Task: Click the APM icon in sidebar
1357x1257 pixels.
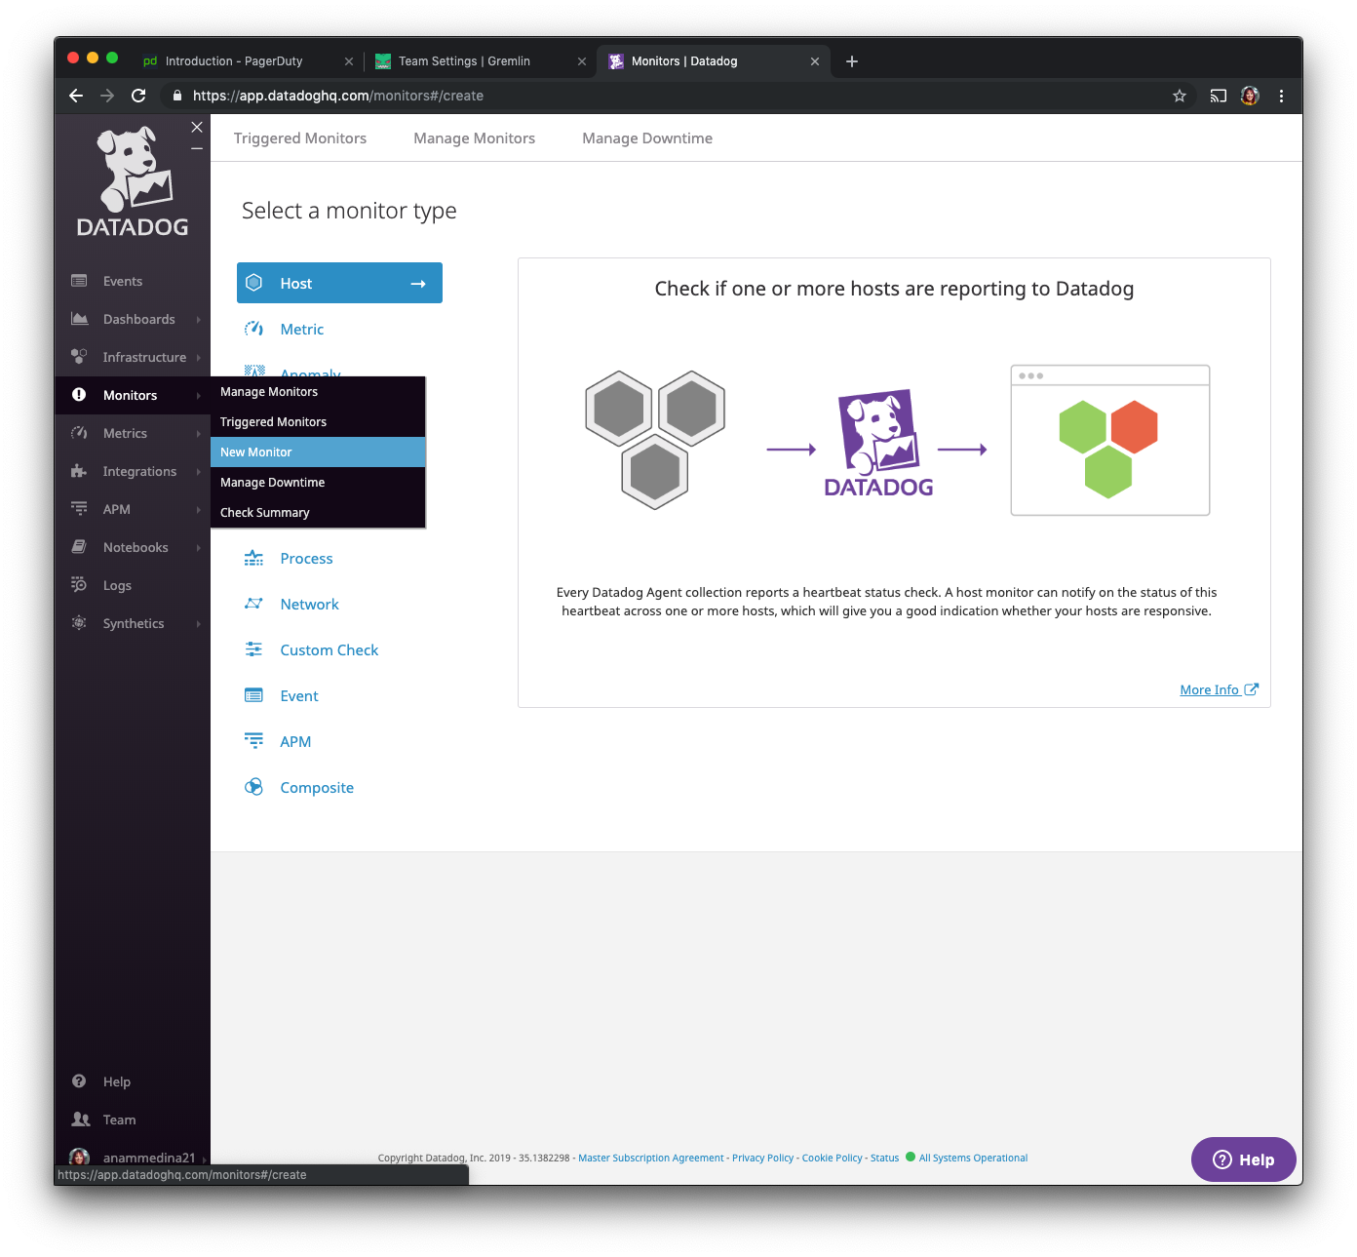Action: point(79,509)
